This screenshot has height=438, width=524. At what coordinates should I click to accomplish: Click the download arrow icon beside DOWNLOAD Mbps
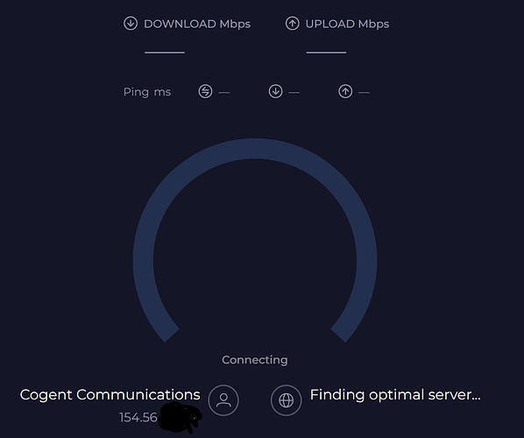tap(131, 24)
